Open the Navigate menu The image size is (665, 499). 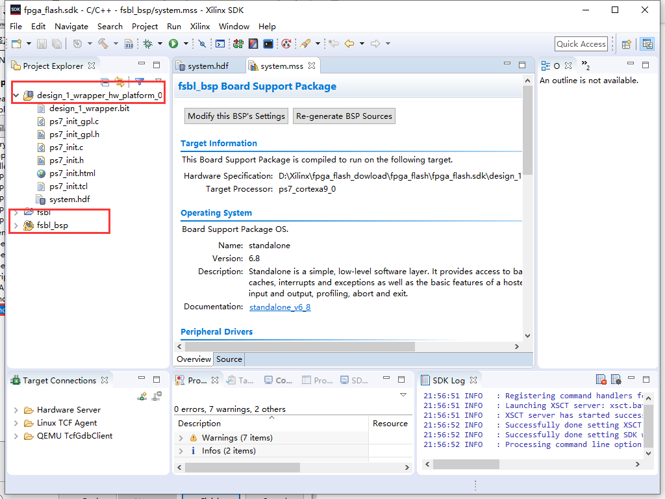click(x=71, y=26)
